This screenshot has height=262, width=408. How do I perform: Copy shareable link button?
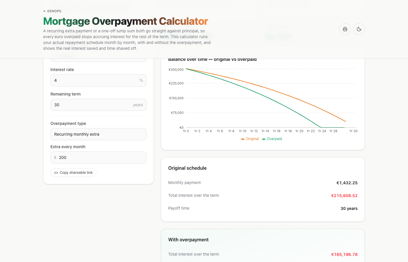pyautogui.click(x=73, y=173)
